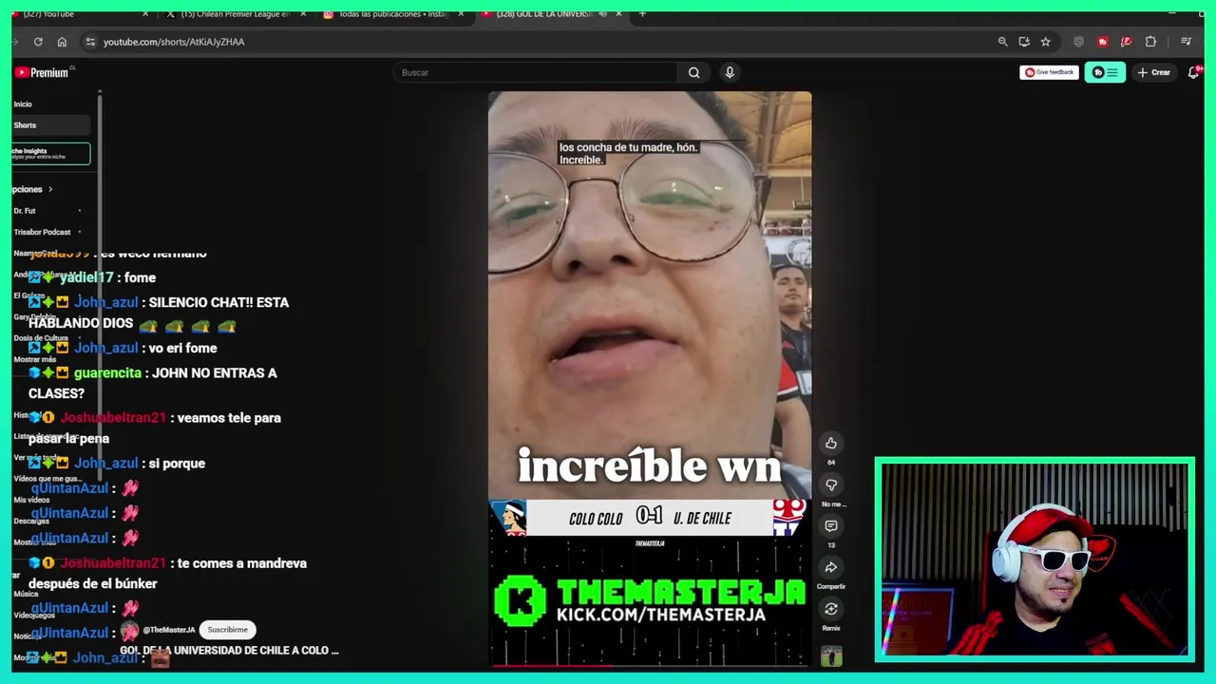Install app icon in address bar
This screenshot has height=684, width=1216.
click(x=1024, y=42)
